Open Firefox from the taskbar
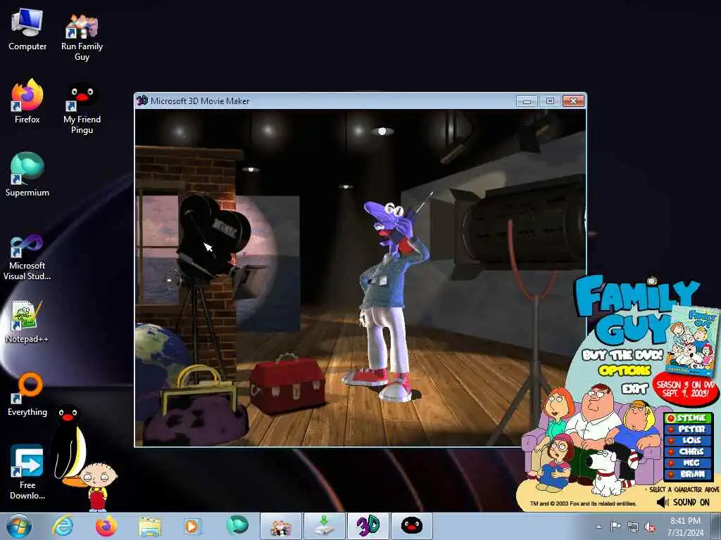 point(106,526)
